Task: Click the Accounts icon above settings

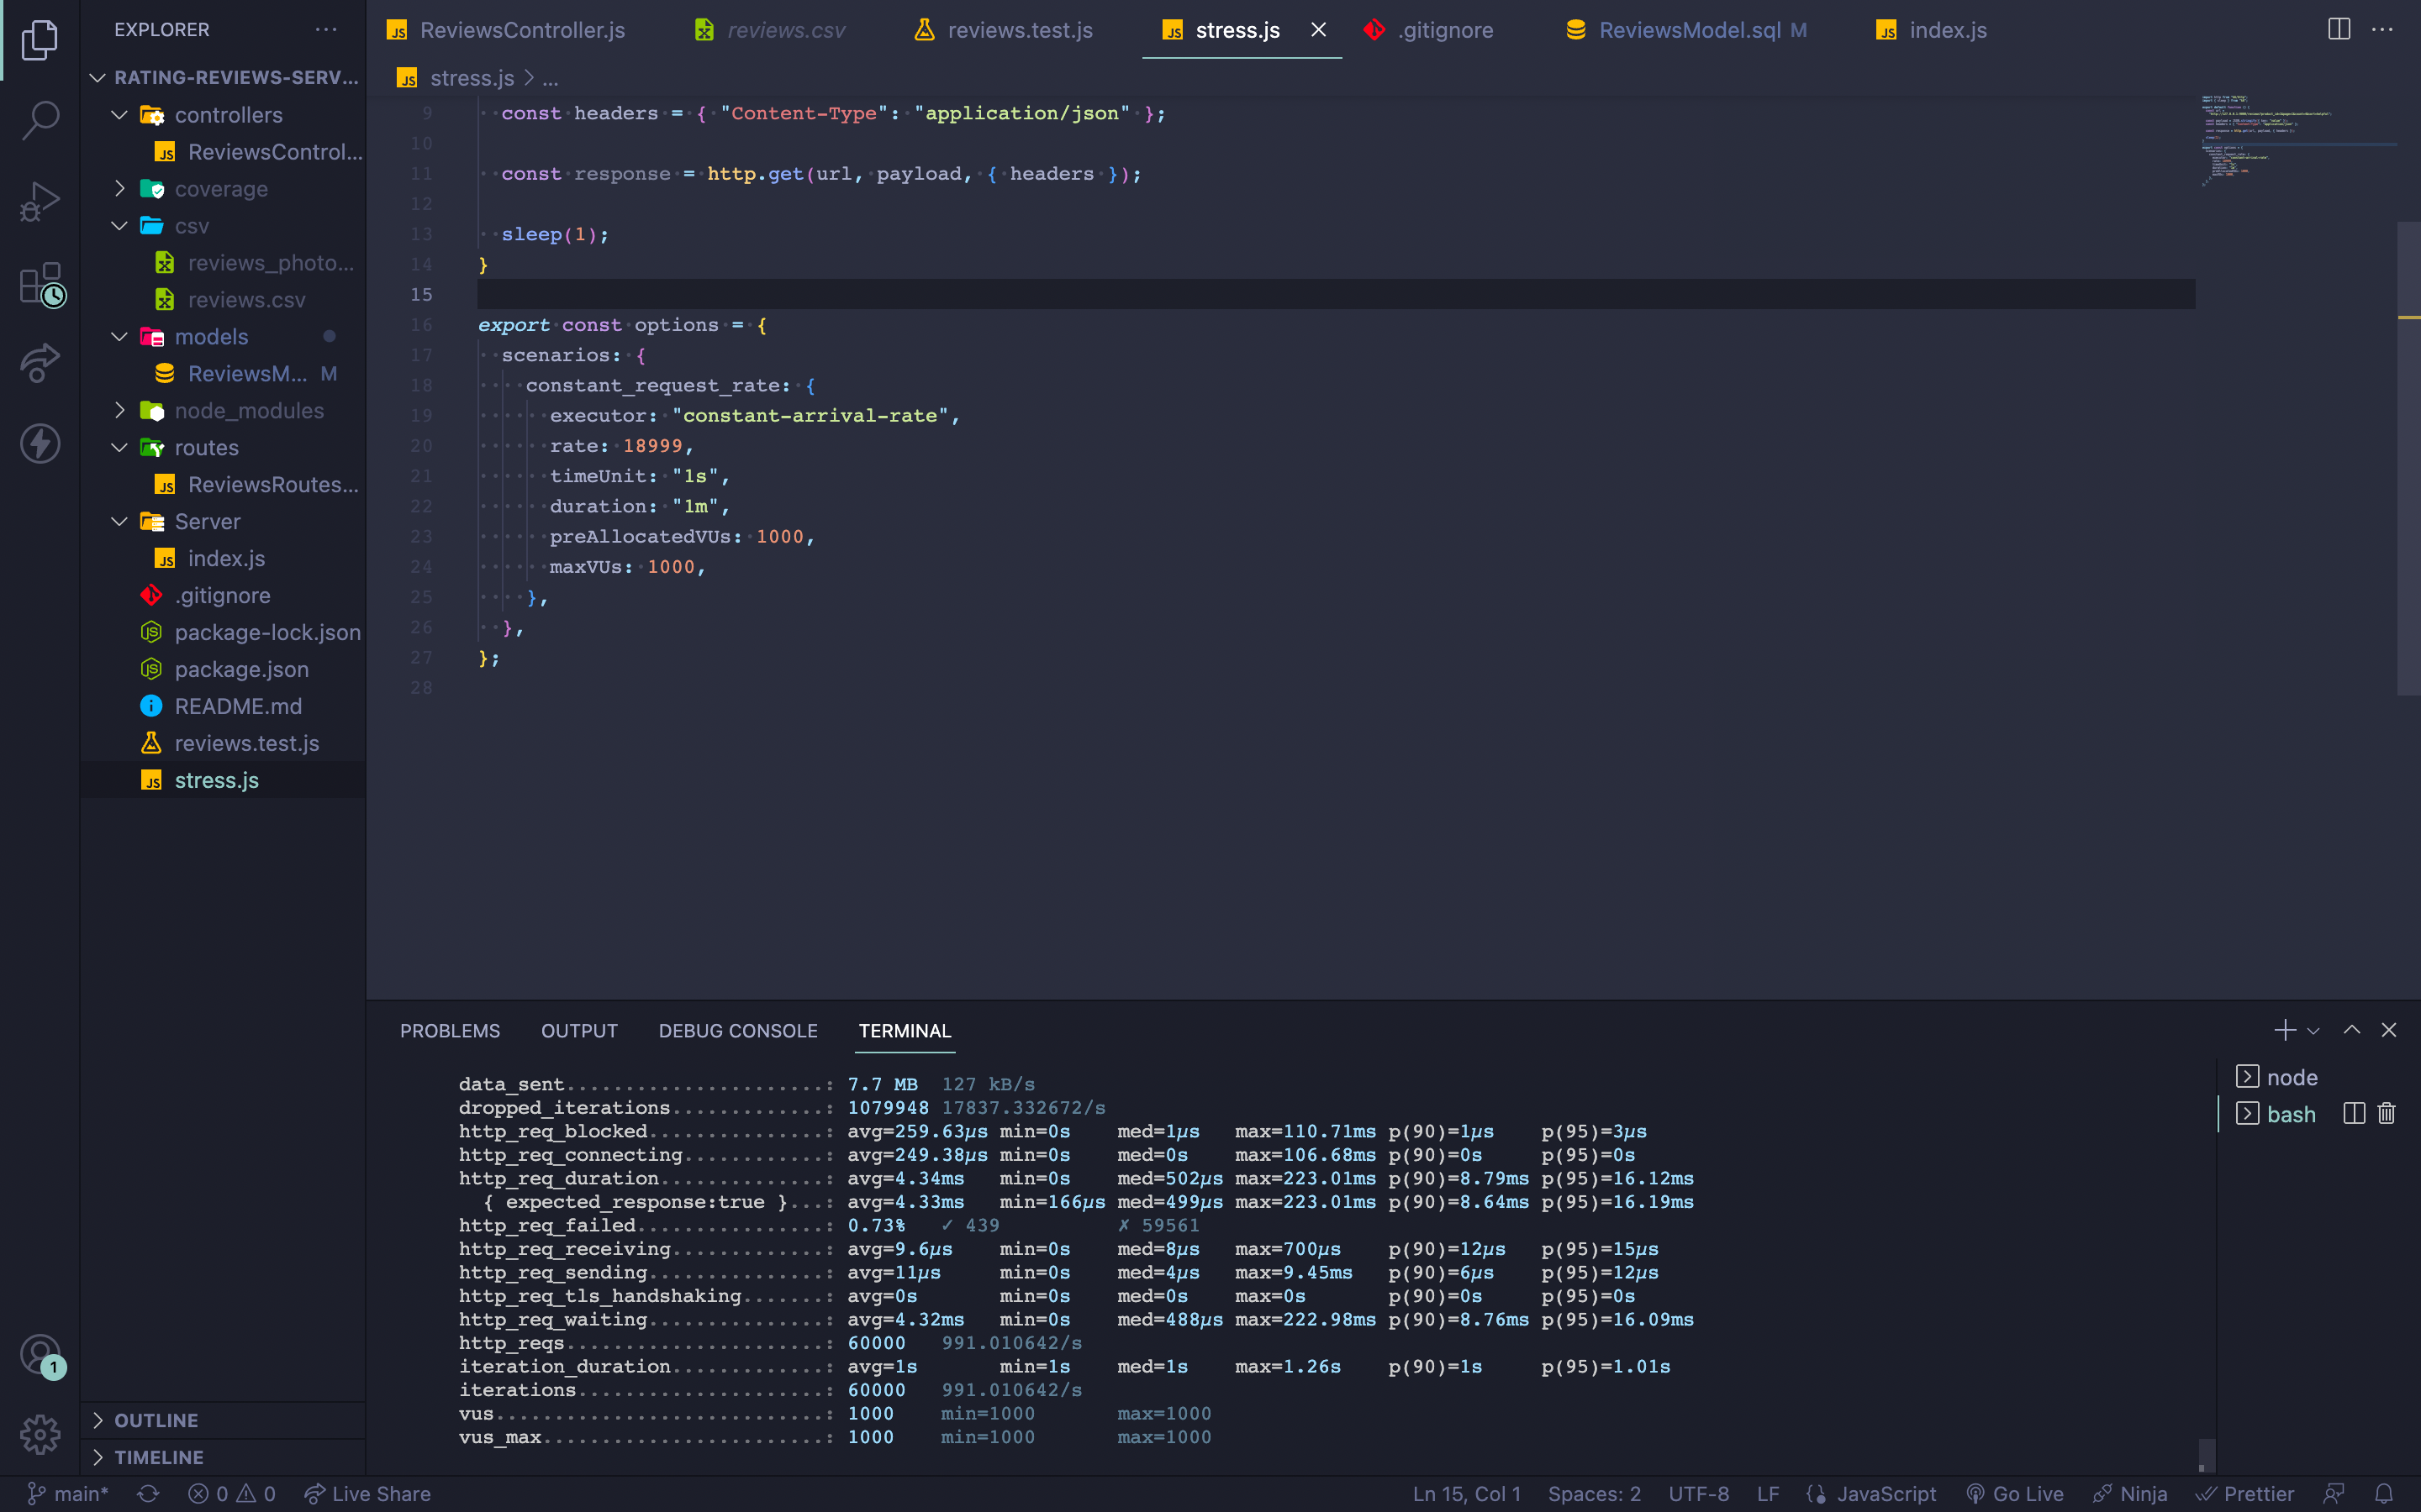Action: [x=39, y=1354]
